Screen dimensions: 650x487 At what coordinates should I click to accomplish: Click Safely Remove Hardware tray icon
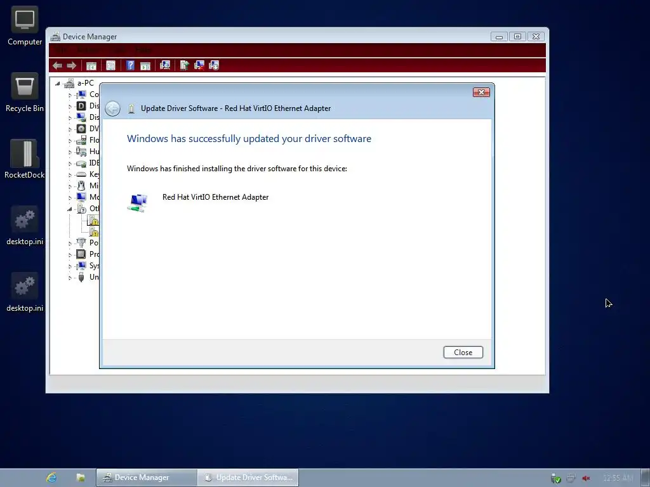pyautogui.click(x=556, y=478)
